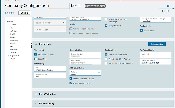The height and width of the screenshot is (108, 175).
Task: Expand the 1099 Reporting section
Action: click(x=36, y=103)
